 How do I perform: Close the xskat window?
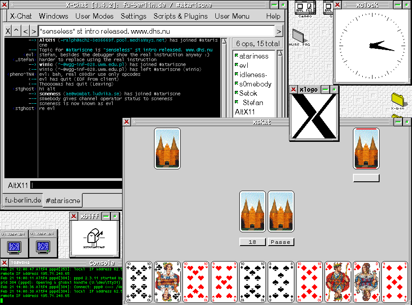click(127, 122)
